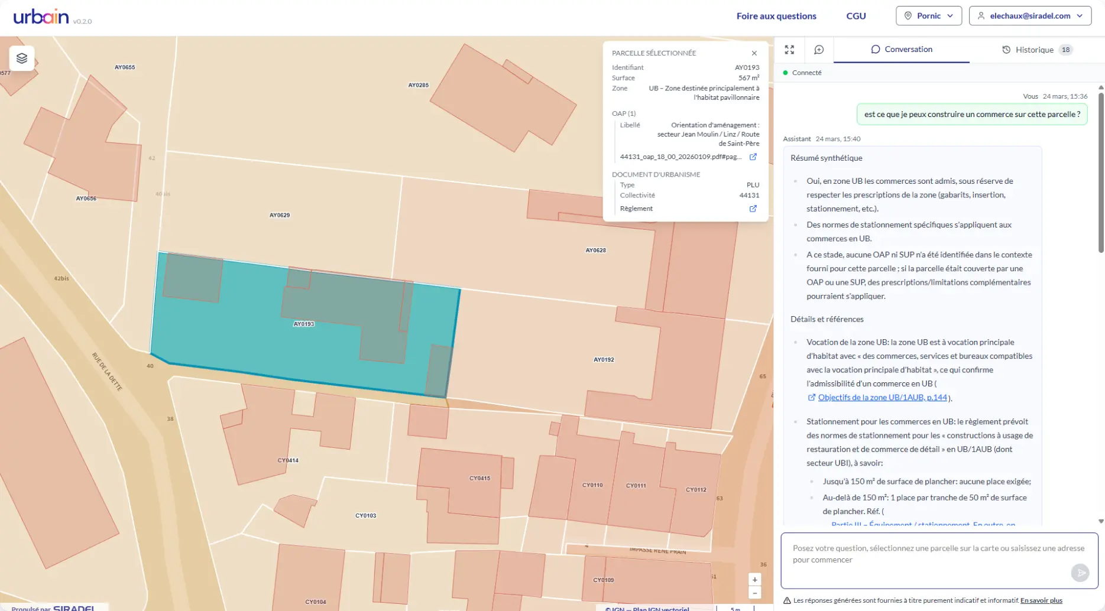Open the Règlement external link icon
Image resolution: width=1105 pixels, height=611 pixels.
753,209
